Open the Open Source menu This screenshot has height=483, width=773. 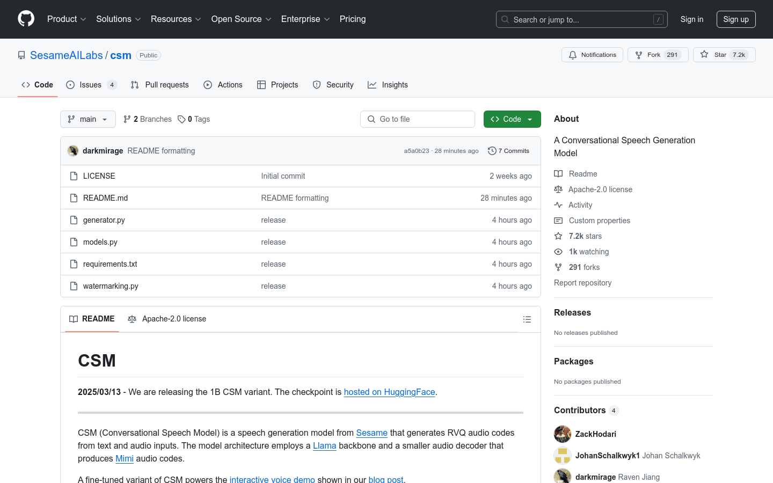(241, 19)
